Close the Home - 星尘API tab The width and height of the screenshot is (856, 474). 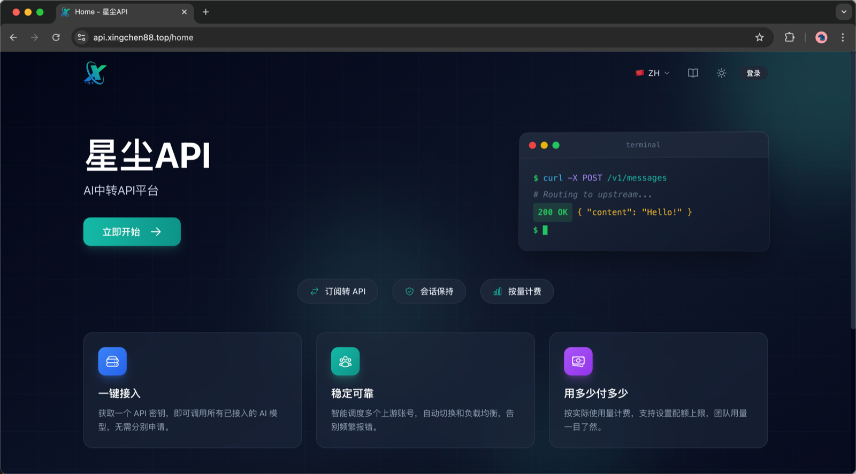click(184, 12)
